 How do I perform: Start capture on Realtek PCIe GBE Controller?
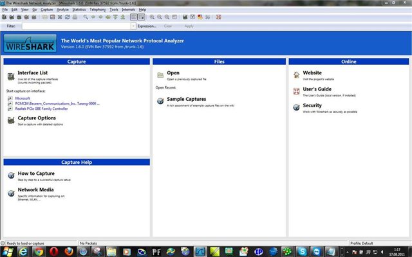41,109
